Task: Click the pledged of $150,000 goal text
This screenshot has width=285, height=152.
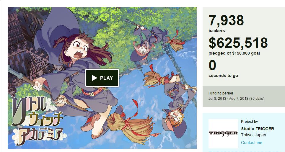Action: pos(234,53)
